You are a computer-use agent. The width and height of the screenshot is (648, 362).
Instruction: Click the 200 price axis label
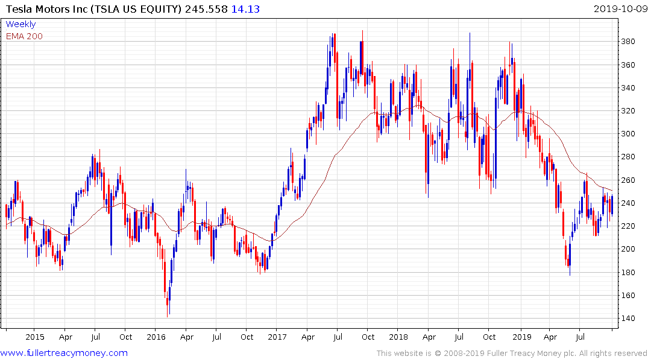tap(628, 249)
